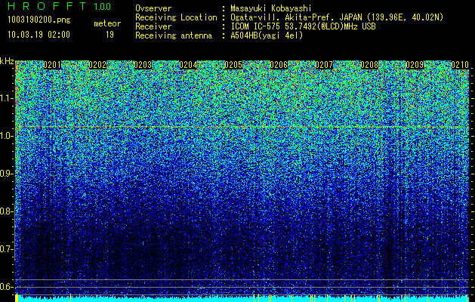Click the Receiving Location label
Image resolution: width=475 pixels, height=302 pixels.
click(176, 17)
